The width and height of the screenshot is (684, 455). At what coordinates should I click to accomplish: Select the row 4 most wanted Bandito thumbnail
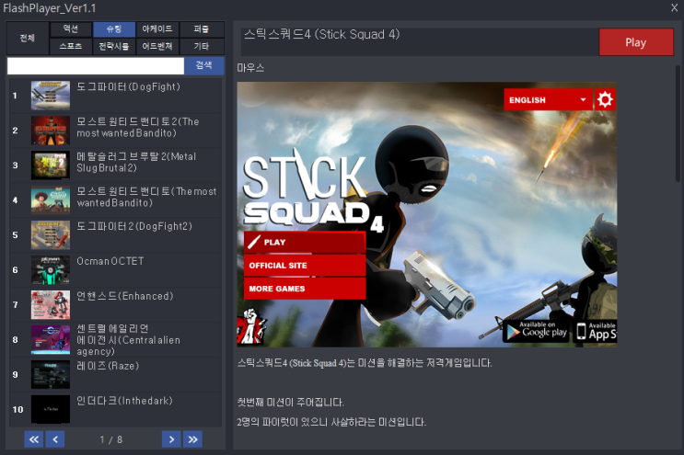[x=51, y=199]
